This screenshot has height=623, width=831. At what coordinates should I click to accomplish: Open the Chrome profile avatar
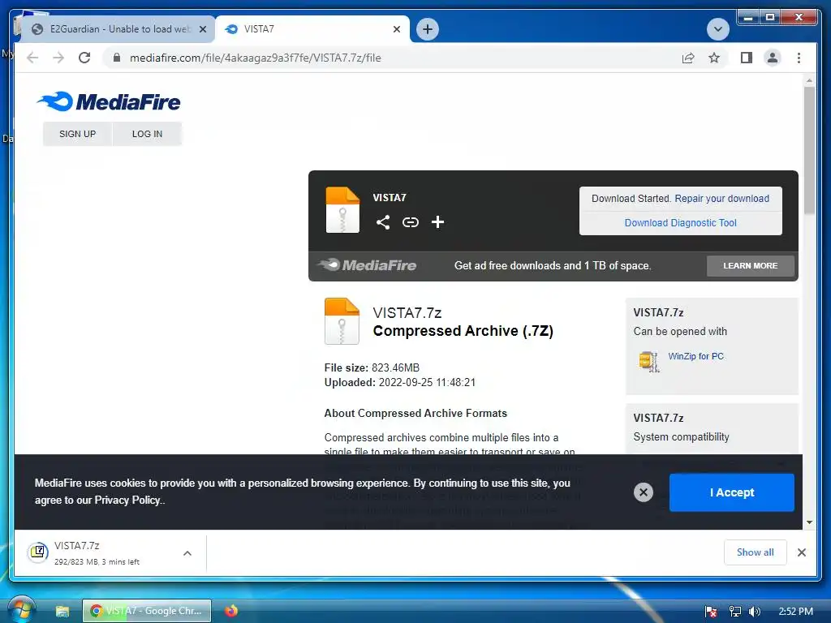pos(773,58)
